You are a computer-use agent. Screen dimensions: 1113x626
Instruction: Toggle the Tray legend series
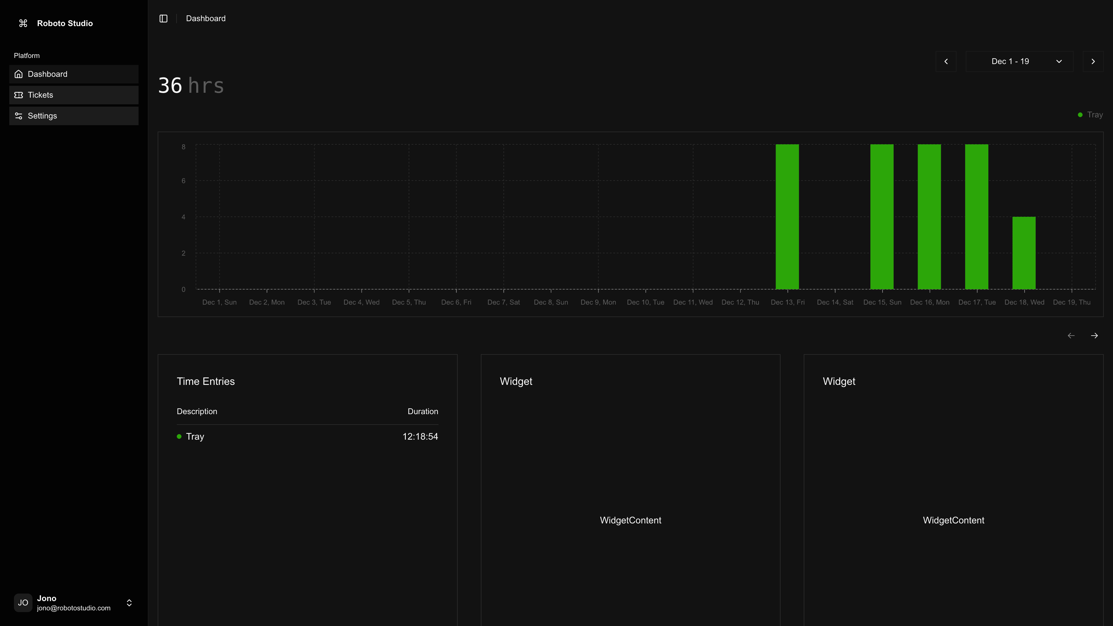point(1090,115)
